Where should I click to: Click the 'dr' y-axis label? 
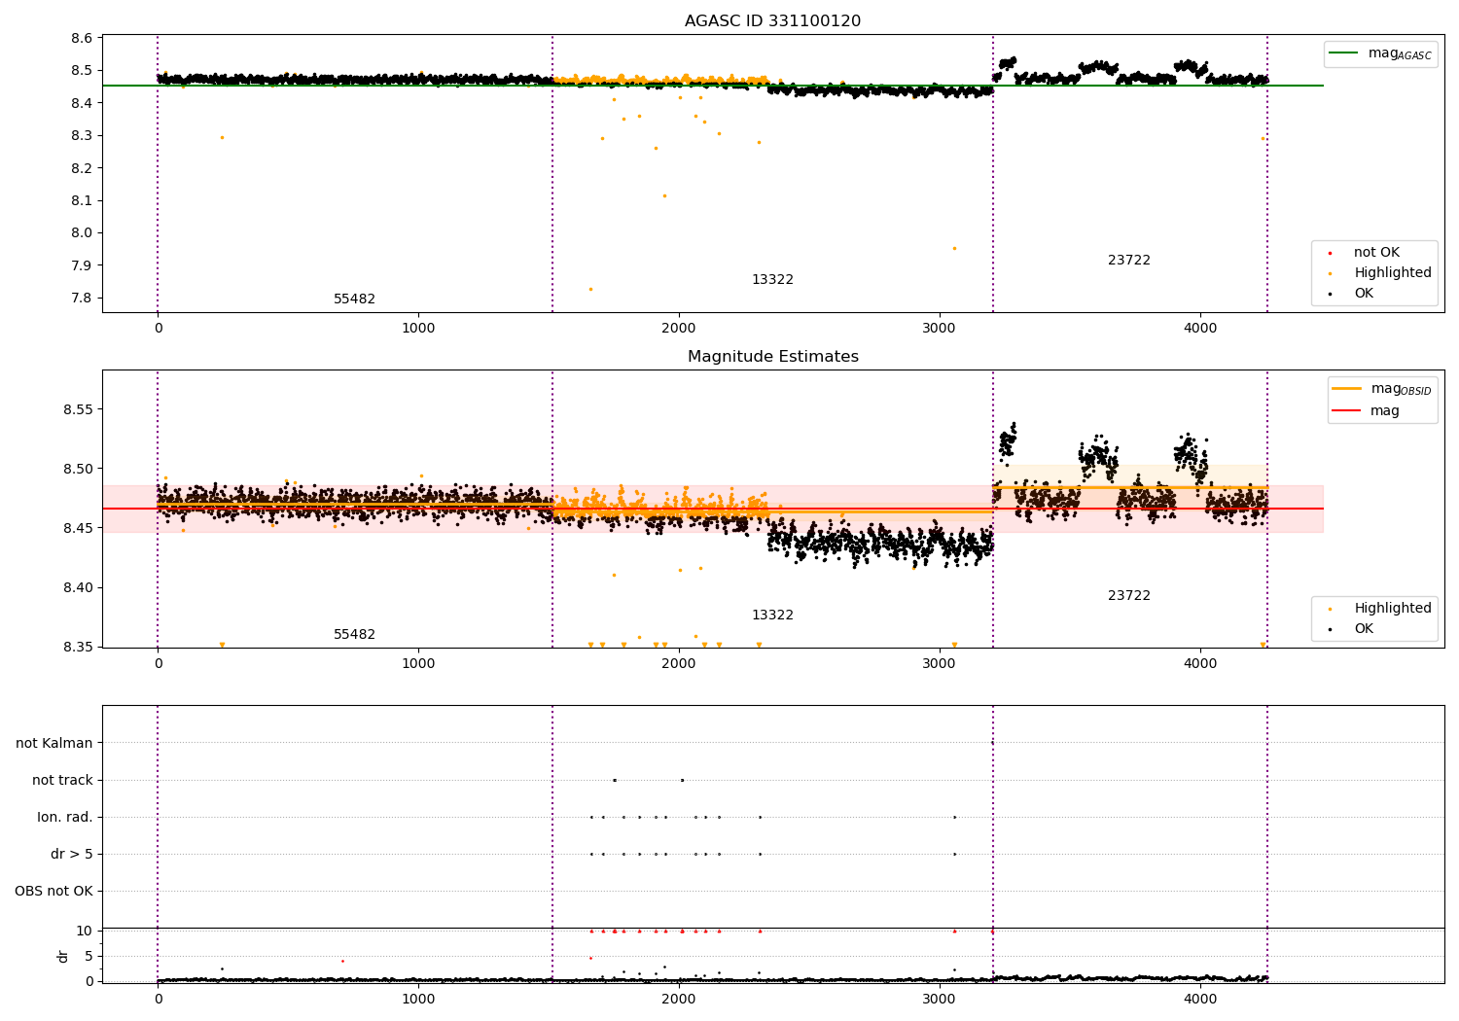pyautogui.click(x=63, y=956)
